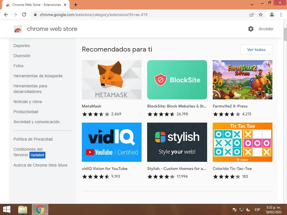Click the Farmville2 X-Press title text
Viewport: 287px width, 215px height.
(230, 106)
